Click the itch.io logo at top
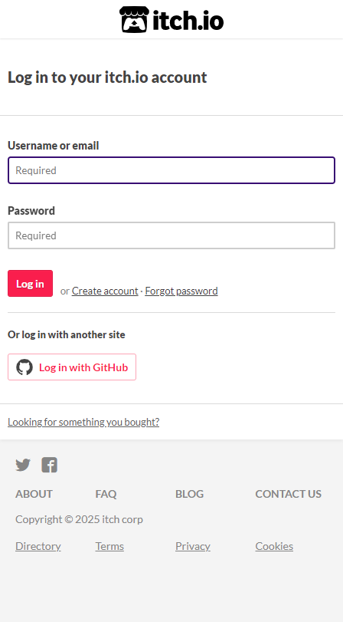Image resolution: width=343 pixels, height=622 pixels. [171, 19]
